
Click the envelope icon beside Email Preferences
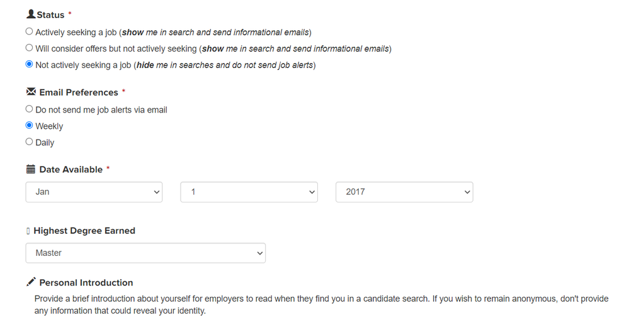(31, 92)
